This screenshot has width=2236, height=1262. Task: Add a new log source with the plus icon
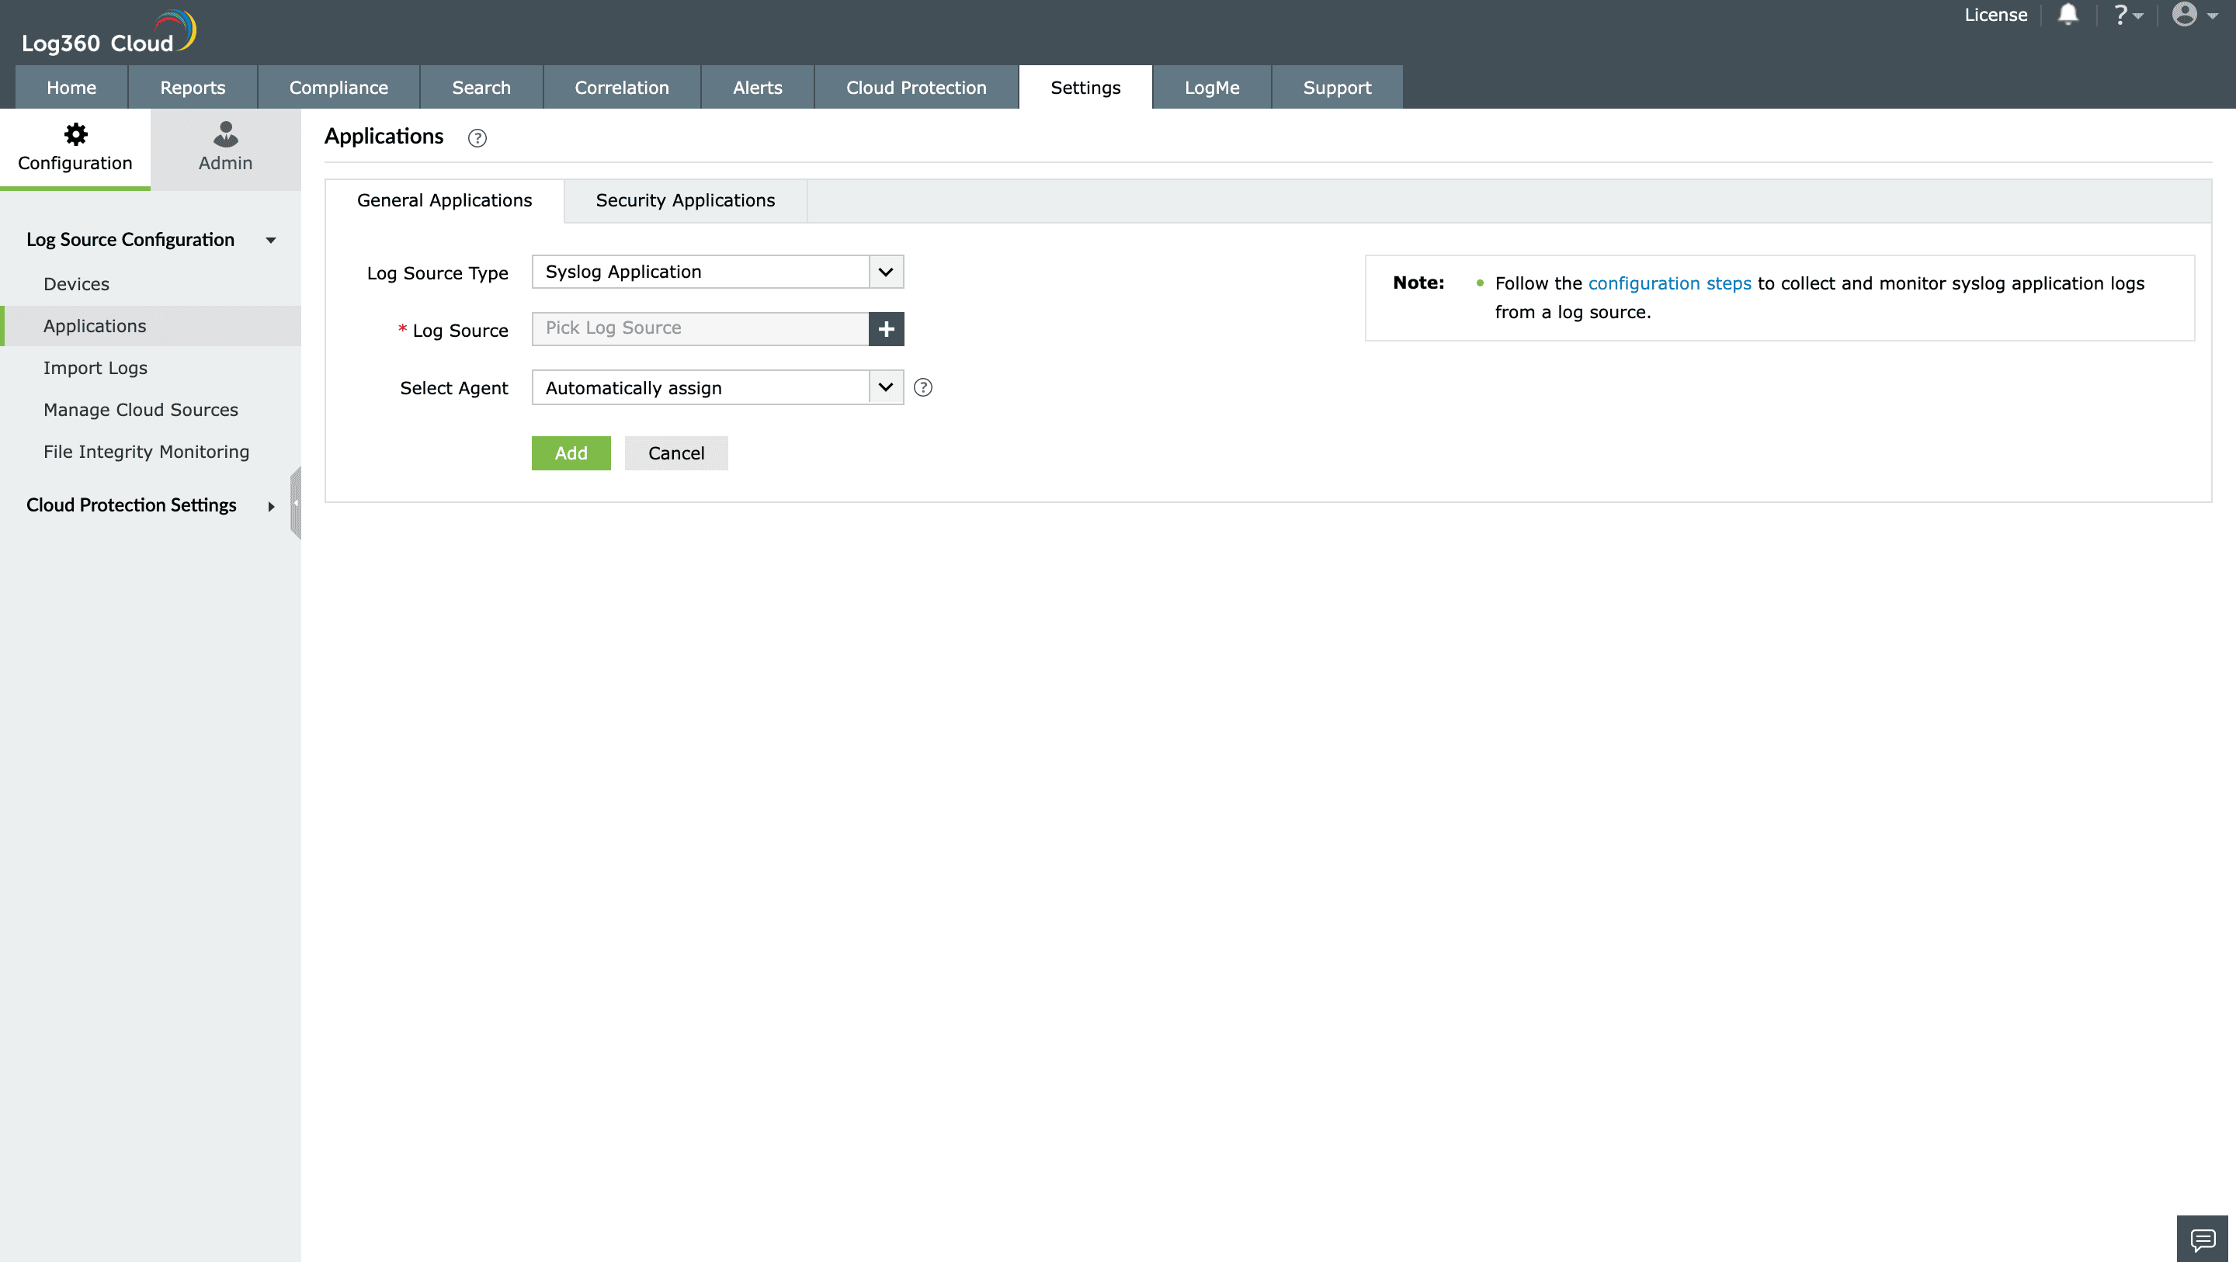pyautogui.click(x=886, y=328)
